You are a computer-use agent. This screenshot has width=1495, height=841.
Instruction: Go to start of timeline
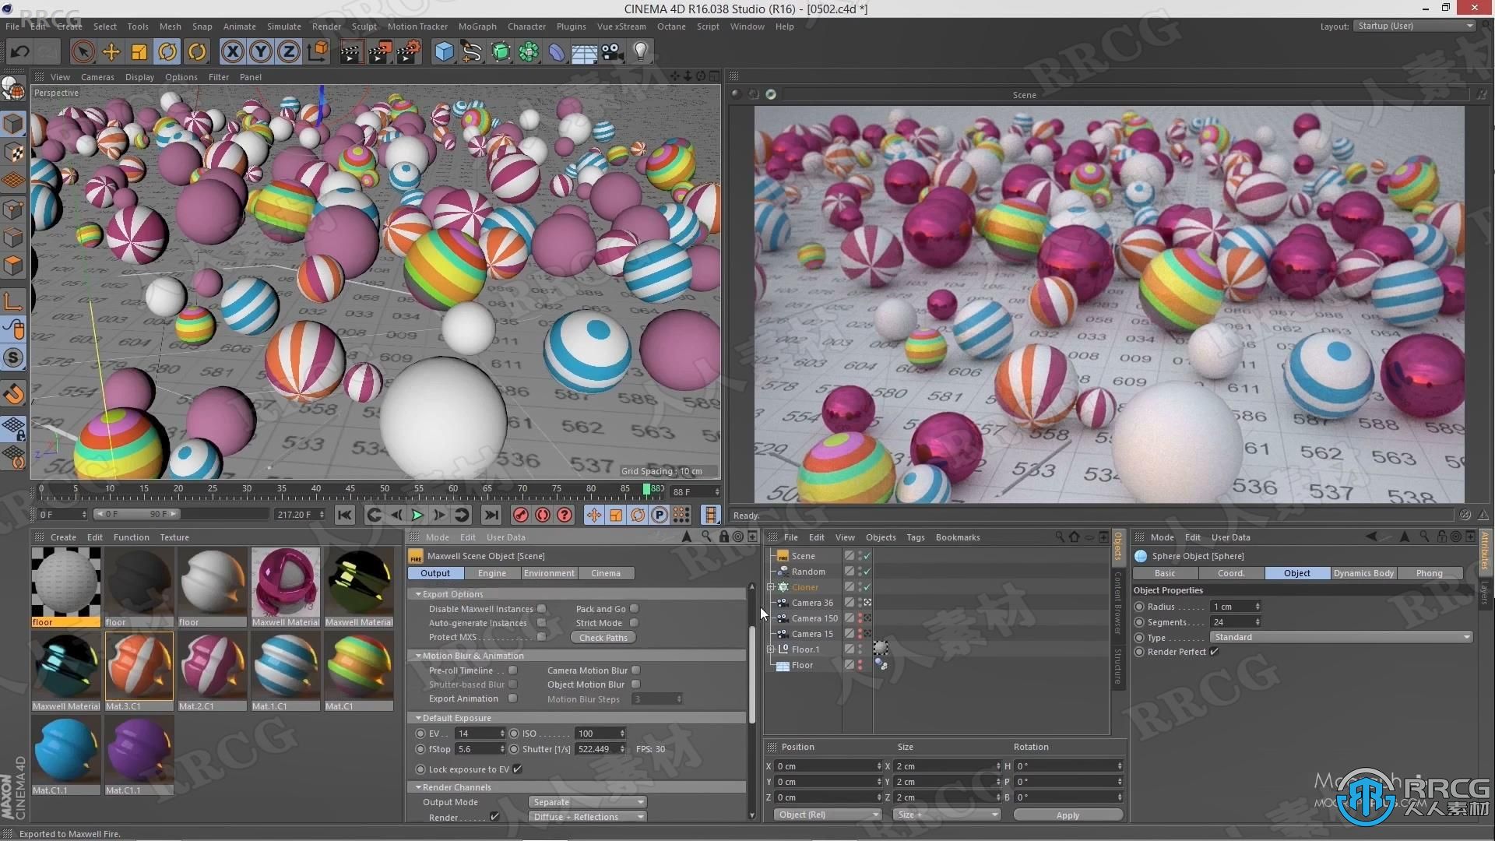click(345, 515)
